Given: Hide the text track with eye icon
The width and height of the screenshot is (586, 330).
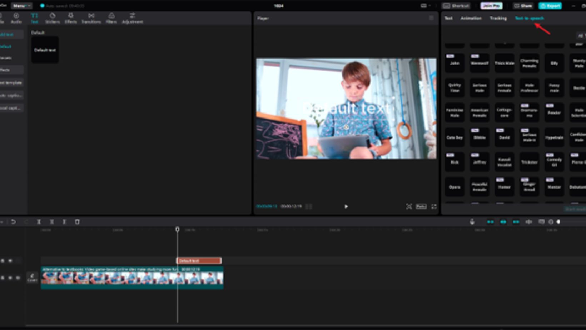Looking at the screenshot, I should pos(10,261).
